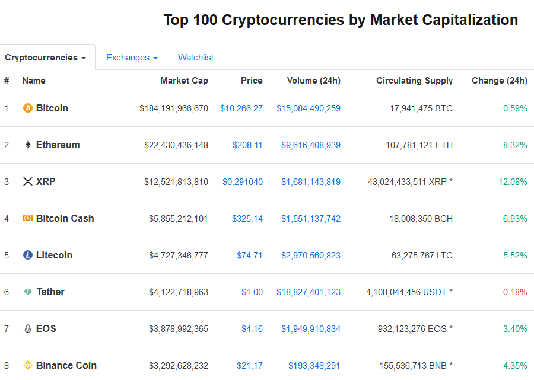
Task: Open the EOS name link
Action: (46, 328)
